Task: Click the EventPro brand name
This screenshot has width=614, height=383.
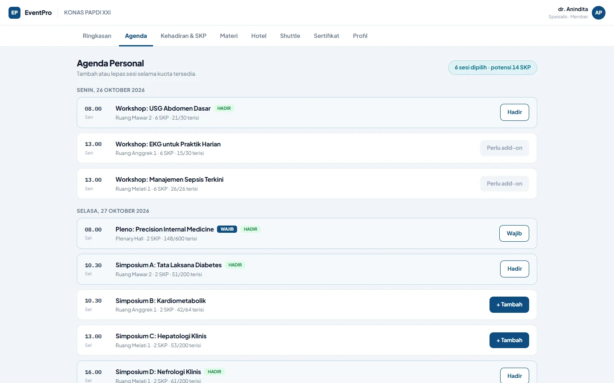Action: click(38, 13)
